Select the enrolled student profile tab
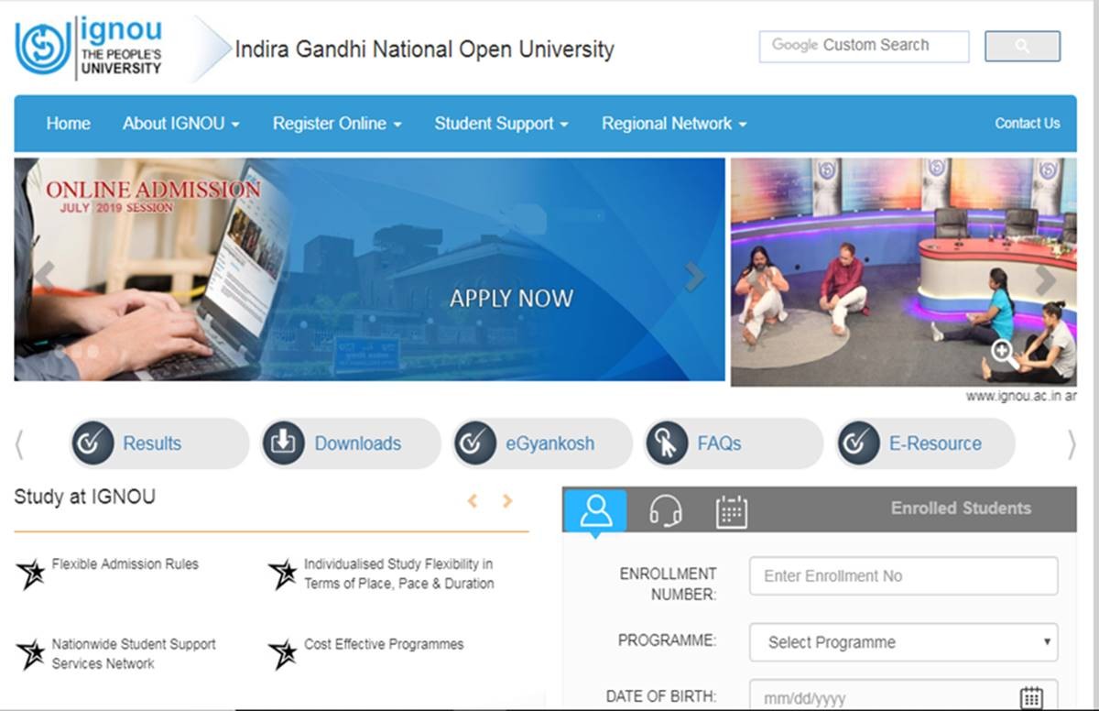Image resolution: width=1099 pixels, height=711 pixels. pos(595,510)
